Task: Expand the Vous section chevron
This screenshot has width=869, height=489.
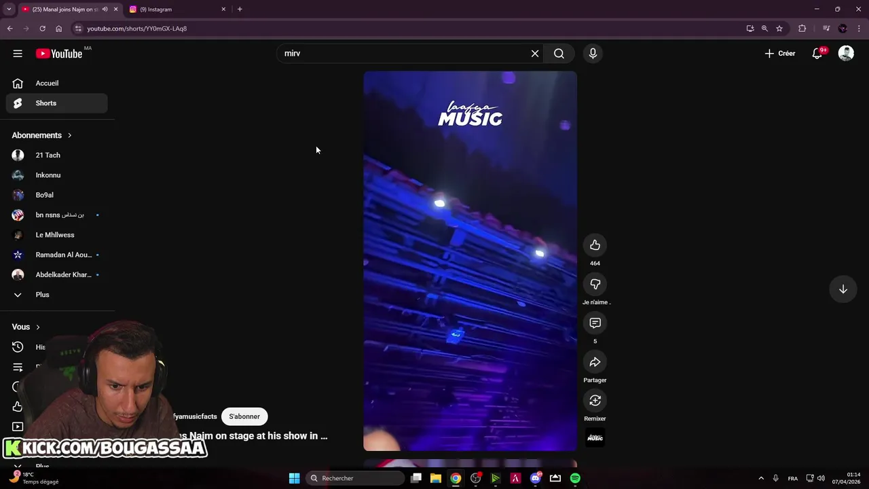Action: (x=37, y=327)
